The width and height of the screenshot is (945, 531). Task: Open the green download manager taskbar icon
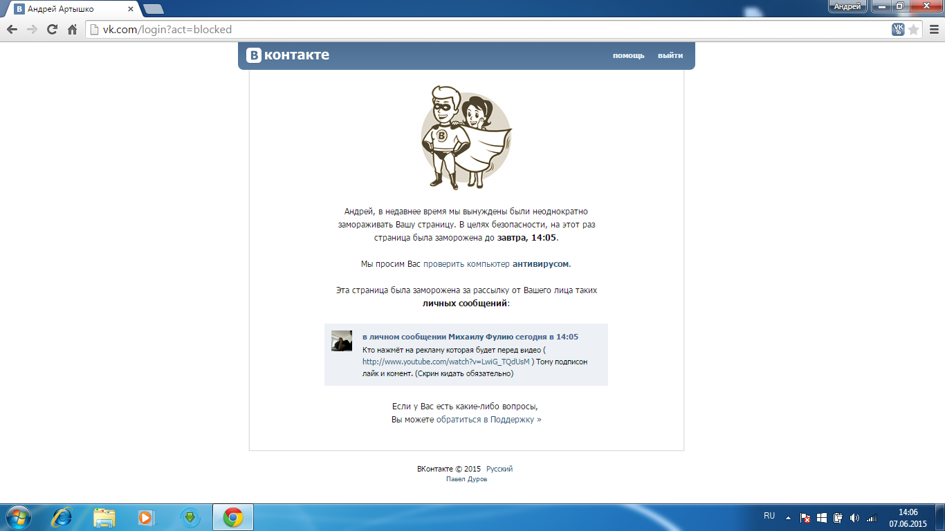pos(190,517)
